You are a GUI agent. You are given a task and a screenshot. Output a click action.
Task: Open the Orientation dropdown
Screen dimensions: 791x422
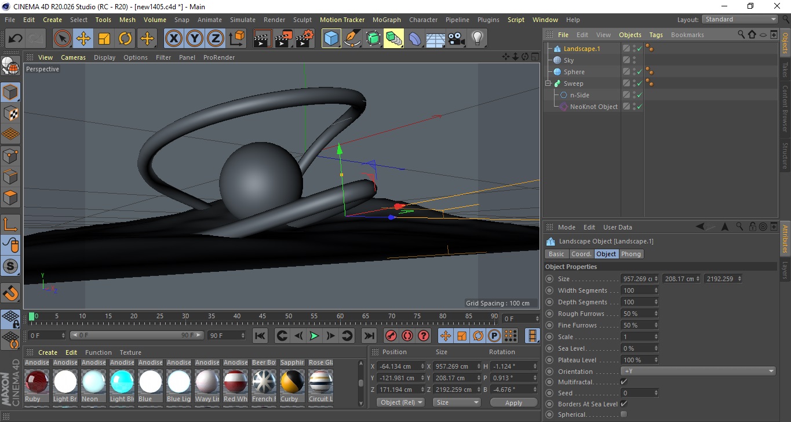pos(698,372)
